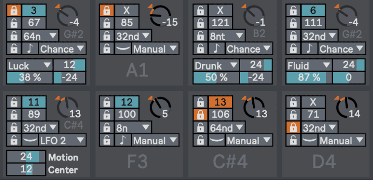Screen dimensions: 373x180
Task: Click the 85 velocity number box
Action: tap(127, 23)
